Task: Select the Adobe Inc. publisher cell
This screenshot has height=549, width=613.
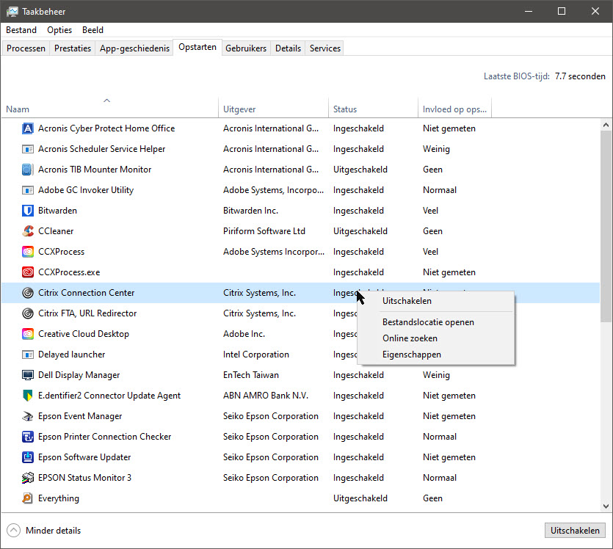Action: pyautogui.click(x=244, y=334)
